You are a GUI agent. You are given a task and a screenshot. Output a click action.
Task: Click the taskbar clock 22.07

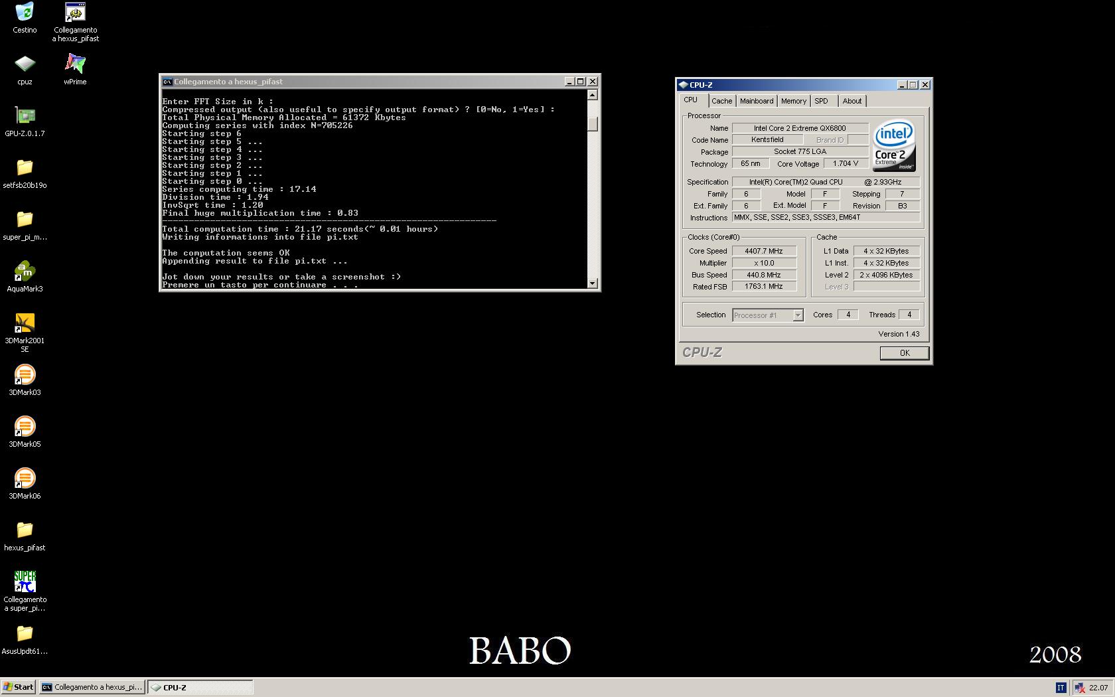coord(1098,688)
